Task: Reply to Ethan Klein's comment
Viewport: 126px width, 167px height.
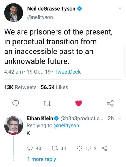Action: [30, 148]
